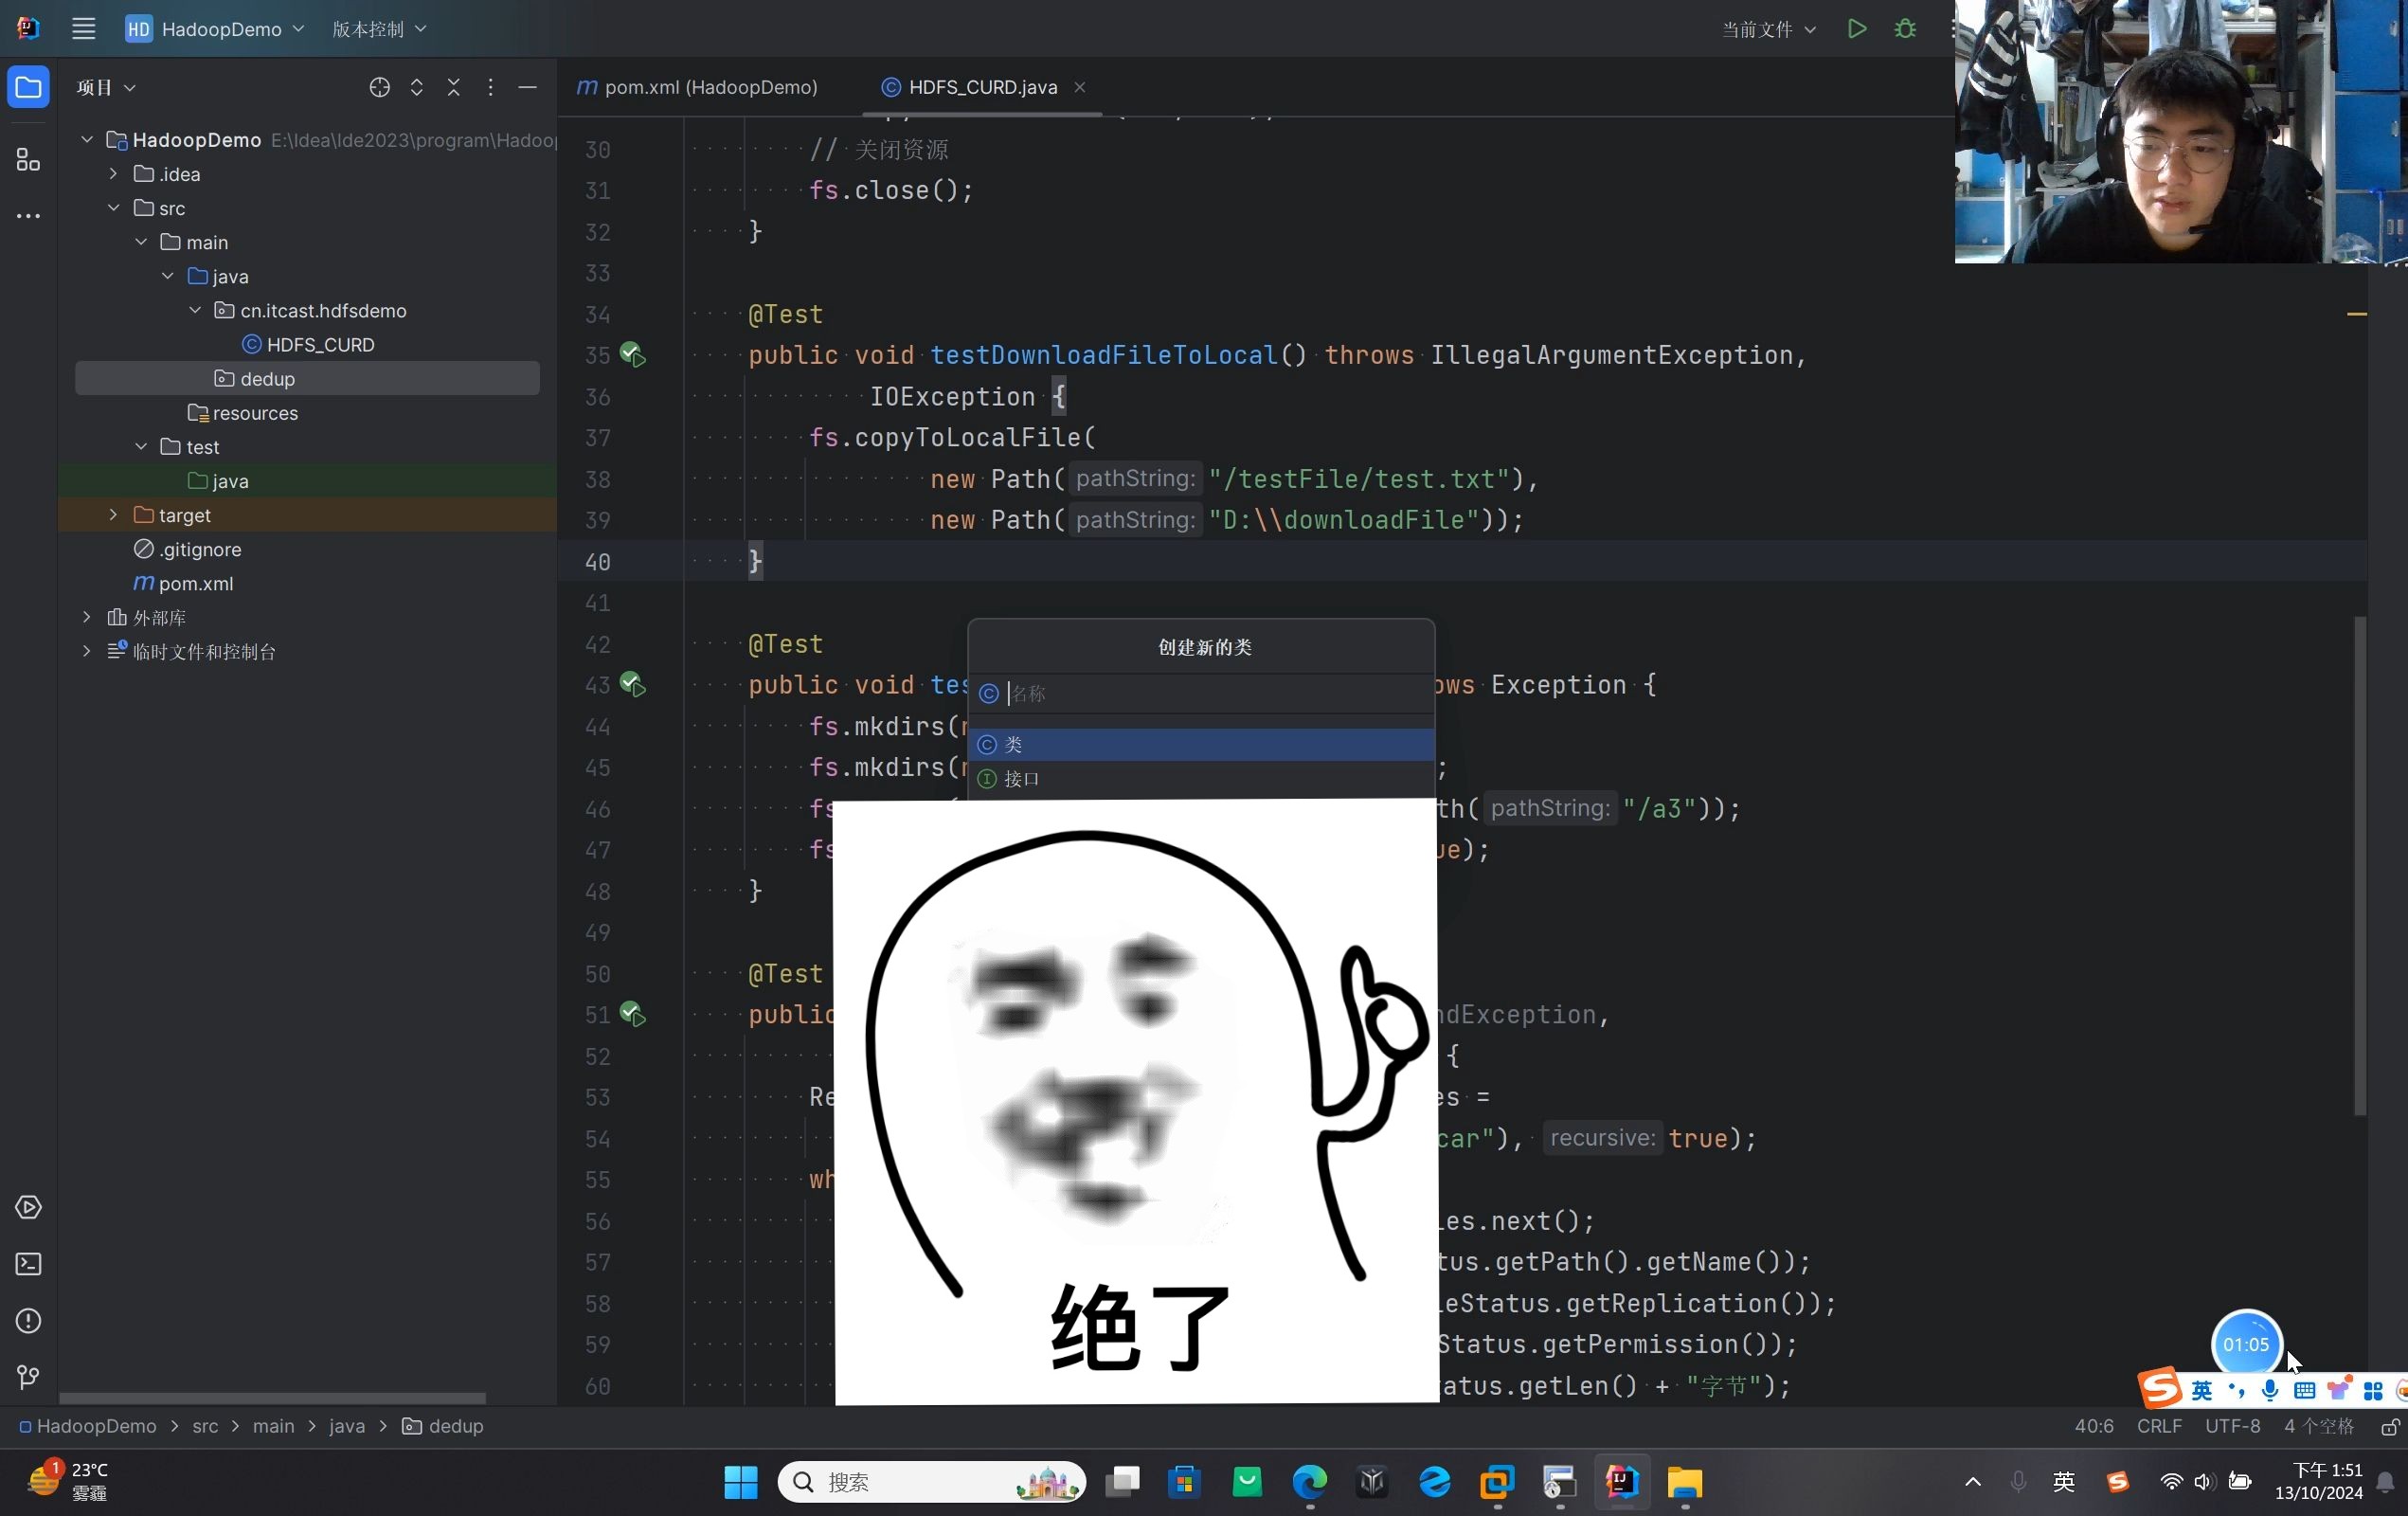The image size is (2408, 1516).
Task: Open the main hamburger menu
Action: pos(84,29)
